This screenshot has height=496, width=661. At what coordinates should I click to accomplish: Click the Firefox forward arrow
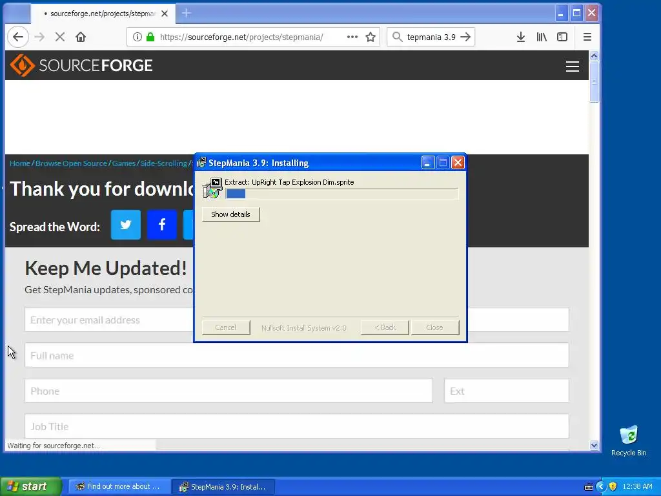coord(39,37)
